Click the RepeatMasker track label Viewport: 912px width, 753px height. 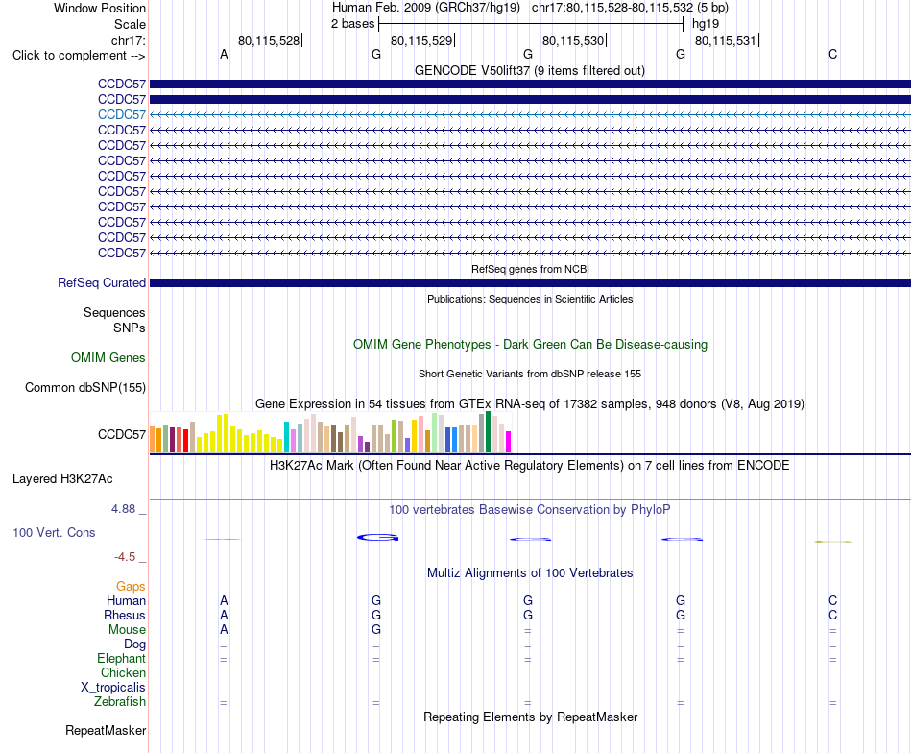pos(106,730)
